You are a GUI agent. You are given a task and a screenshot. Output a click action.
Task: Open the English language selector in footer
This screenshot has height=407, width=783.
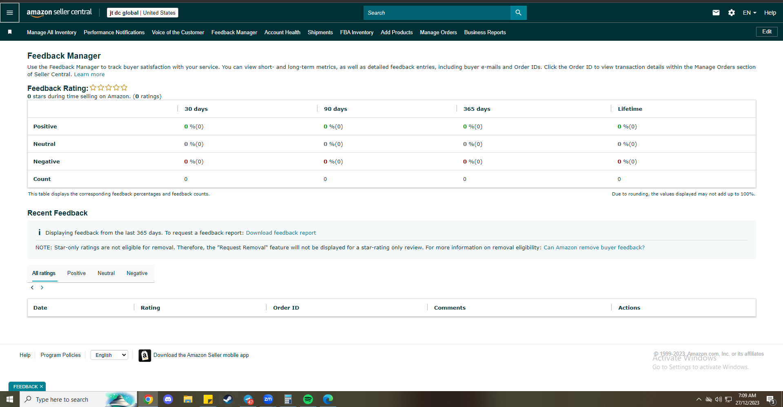coord(109,355)
